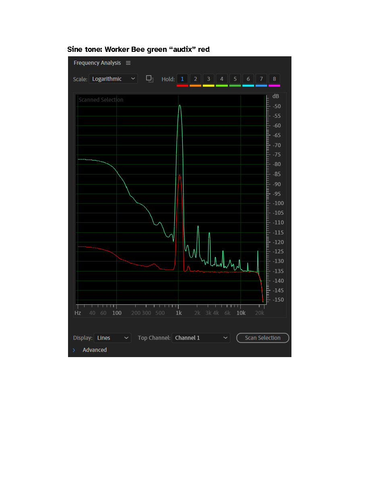Image resolution: width=380 pixels, height=491 pixels.
Task: Toggle Hold button 6
Action: (248, 79)
